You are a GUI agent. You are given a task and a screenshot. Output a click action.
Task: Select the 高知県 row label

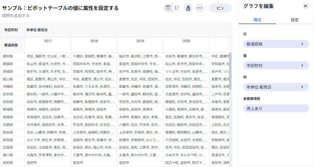click(8, 163)
